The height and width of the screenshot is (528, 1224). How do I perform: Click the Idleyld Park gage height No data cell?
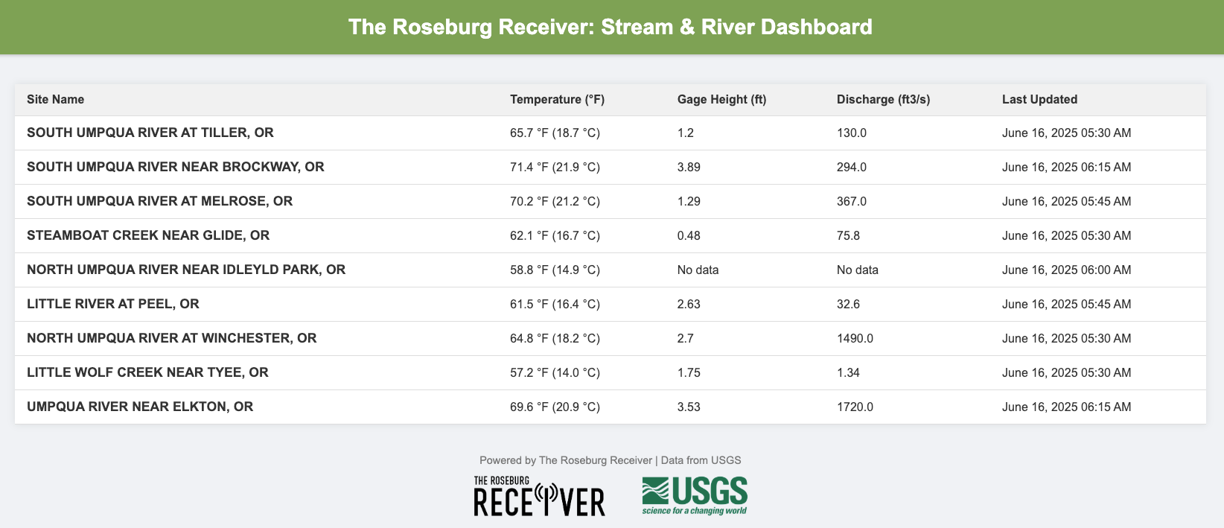coord(698,270)
